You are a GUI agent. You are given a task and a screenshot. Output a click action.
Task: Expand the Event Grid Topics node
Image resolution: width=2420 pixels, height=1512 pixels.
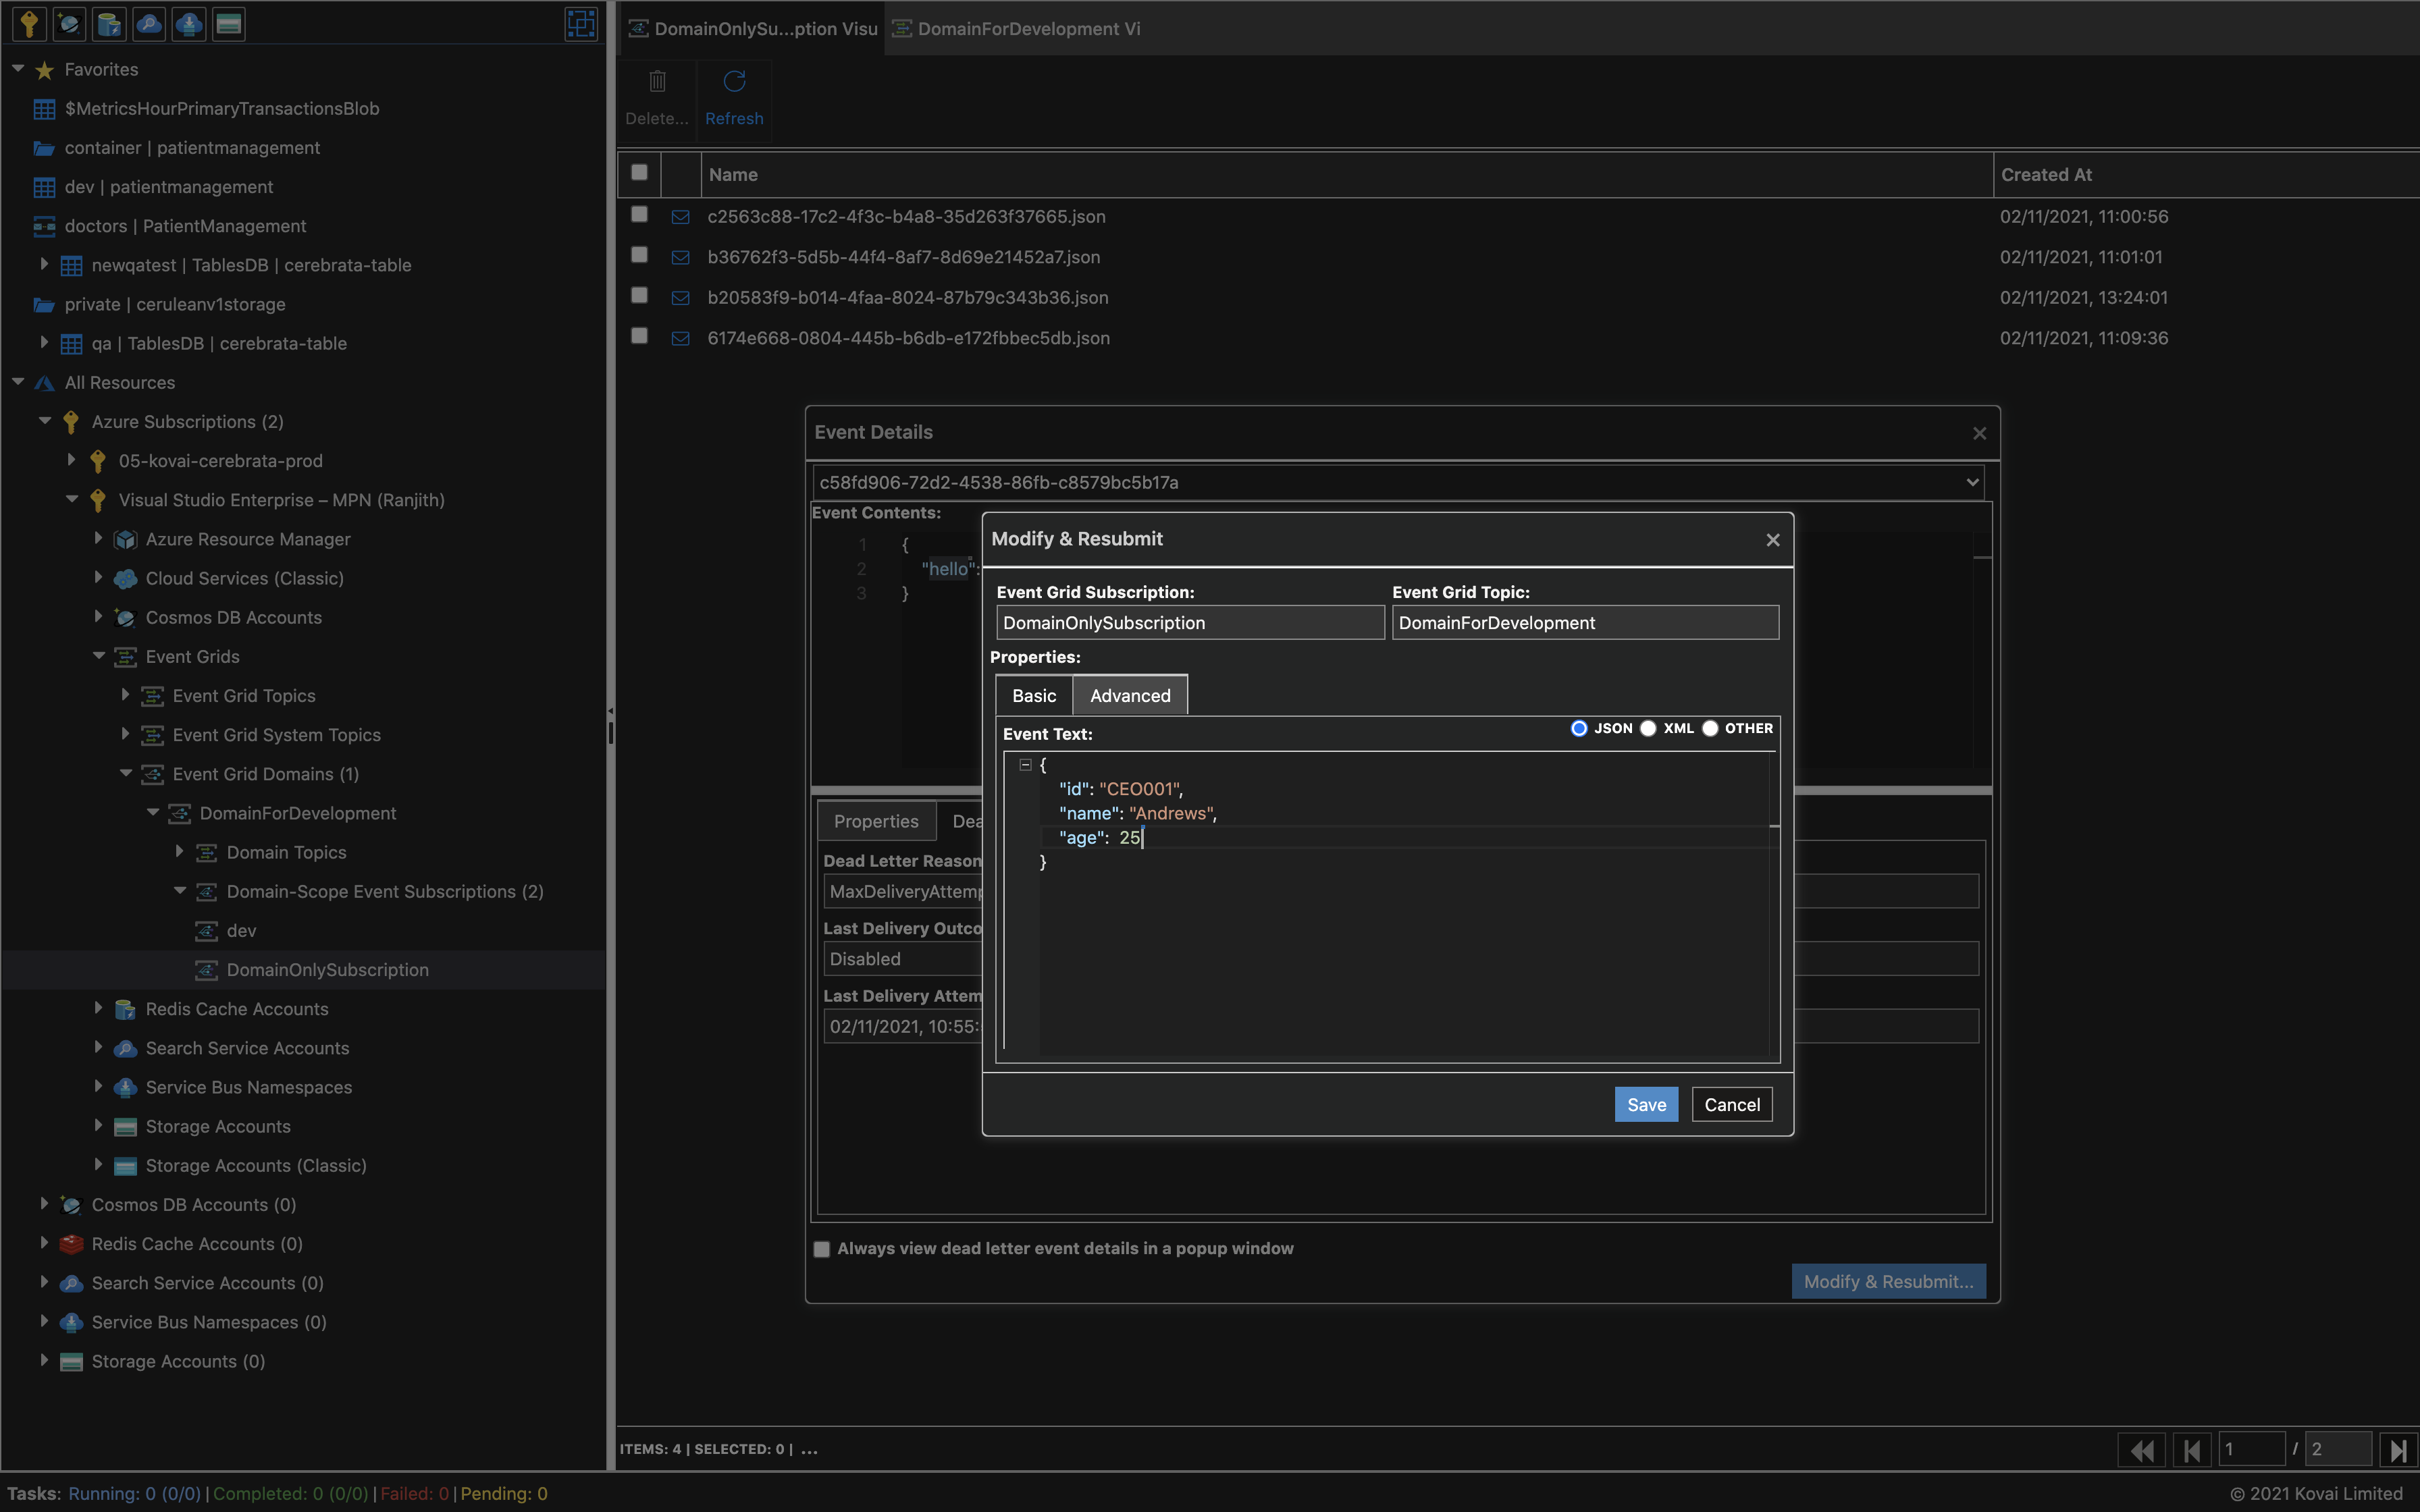(125, 694)
